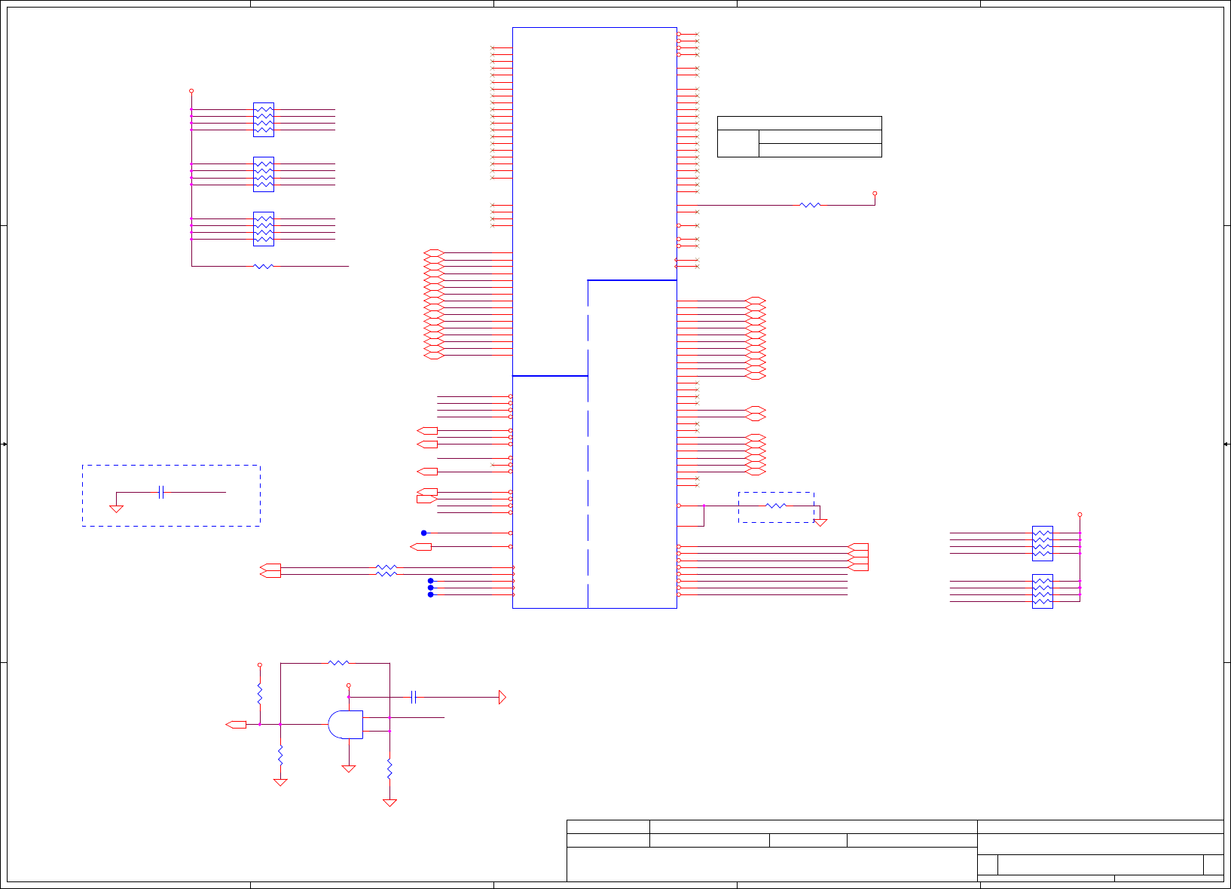Pick the ground symbol inside the capacitor's dashed box
The width and height of the screenshot is (1231, 889).
coord(116,509)
